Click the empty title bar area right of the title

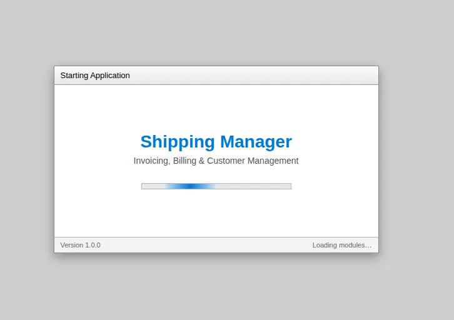(x=263, y=76)
